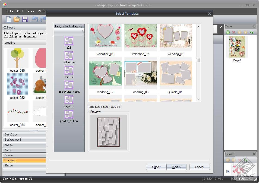Expand the Background accordion section
Viewport: 259px width, 183px height.
pyautogui.click(x=24, y=140)
